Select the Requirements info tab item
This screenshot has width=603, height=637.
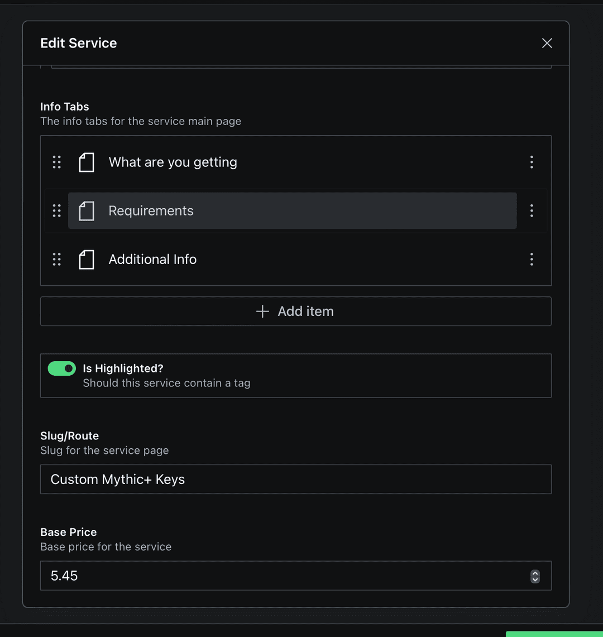(151, 211)
